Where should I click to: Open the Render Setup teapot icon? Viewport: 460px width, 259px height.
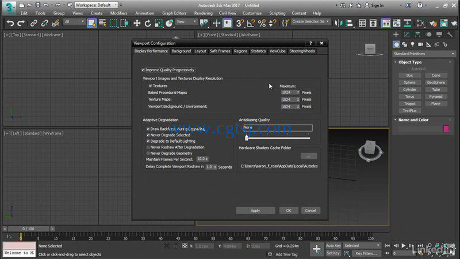(x=433, y=23)
